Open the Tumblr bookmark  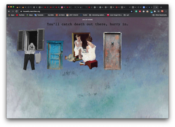point(84,15)
